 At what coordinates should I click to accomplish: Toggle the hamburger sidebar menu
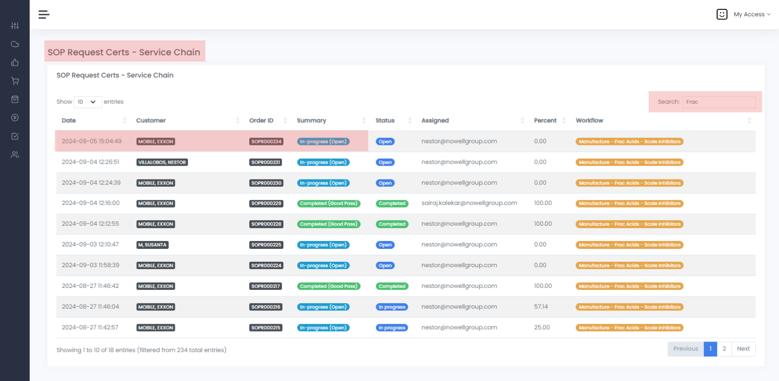pos(44,15)
